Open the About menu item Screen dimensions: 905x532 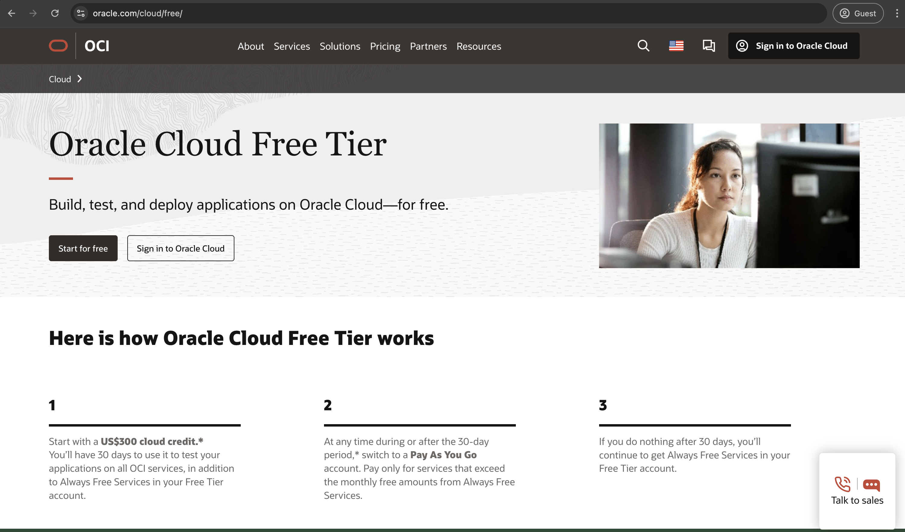[250, 45]
